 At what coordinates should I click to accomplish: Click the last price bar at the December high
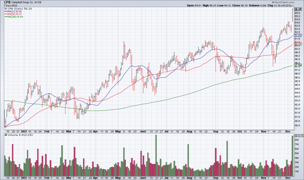293,15
